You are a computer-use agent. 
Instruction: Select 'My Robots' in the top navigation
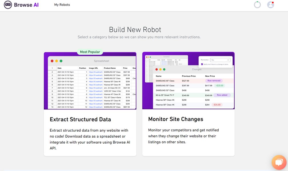click(62, 5)
